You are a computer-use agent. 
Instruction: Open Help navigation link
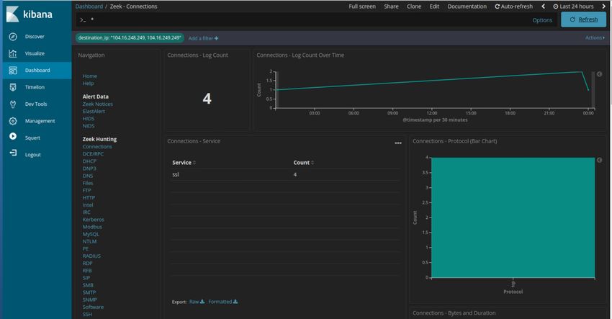tap(89, 83)
